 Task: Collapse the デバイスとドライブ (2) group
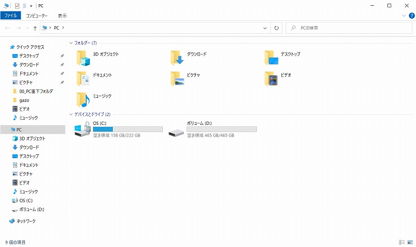point(71,114)
